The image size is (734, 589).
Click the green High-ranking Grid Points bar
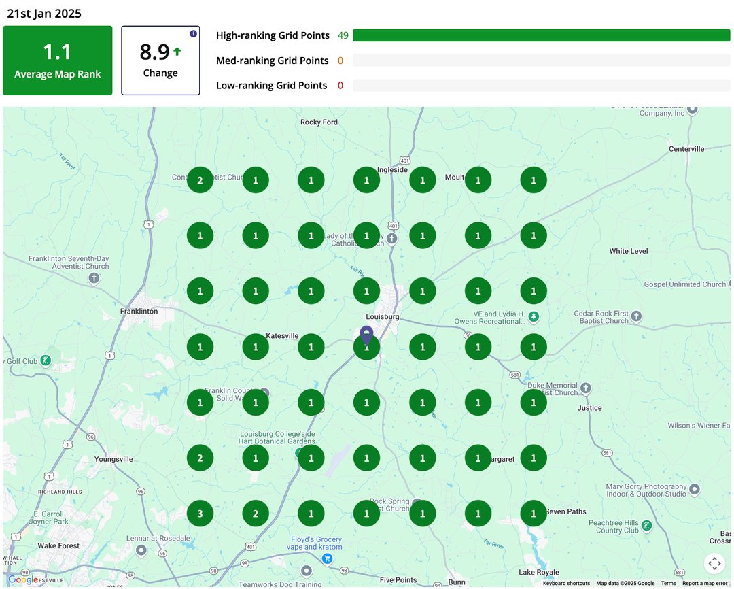(x=541, y=35)
